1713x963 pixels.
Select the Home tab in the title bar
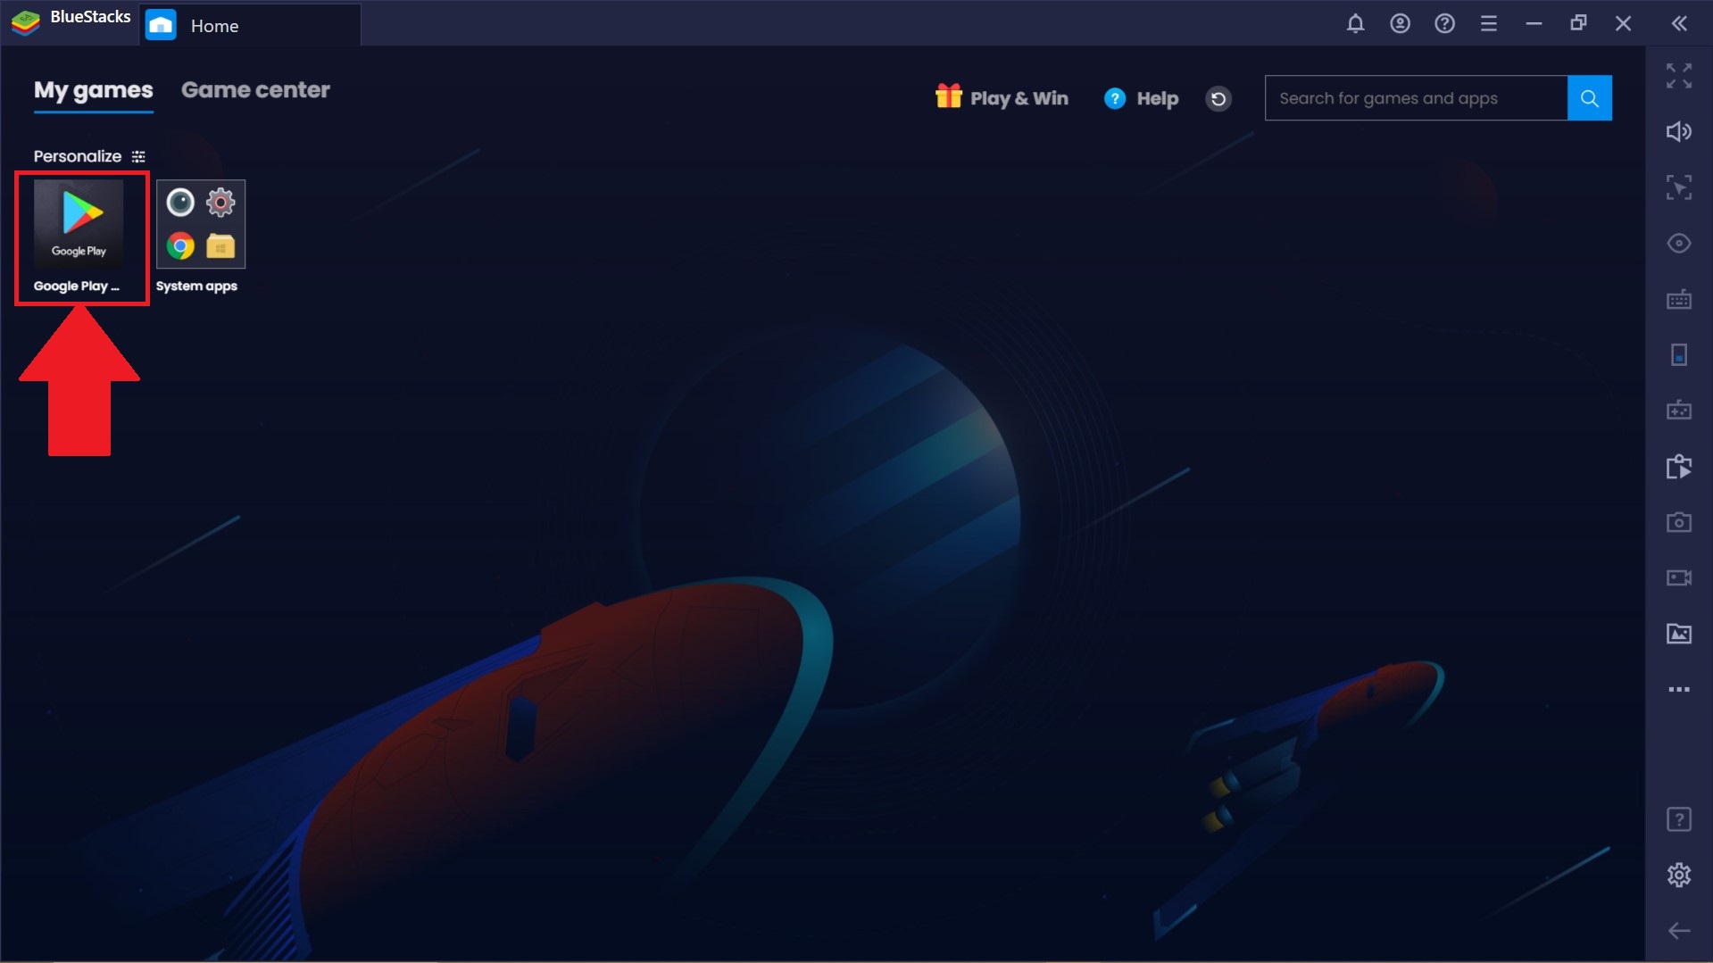tap(251, 25)
